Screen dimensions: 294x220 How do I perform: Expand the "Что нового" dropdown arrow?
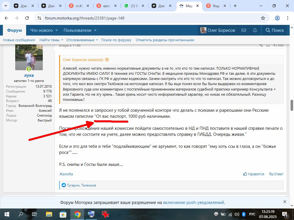click(x=57, y=30)
